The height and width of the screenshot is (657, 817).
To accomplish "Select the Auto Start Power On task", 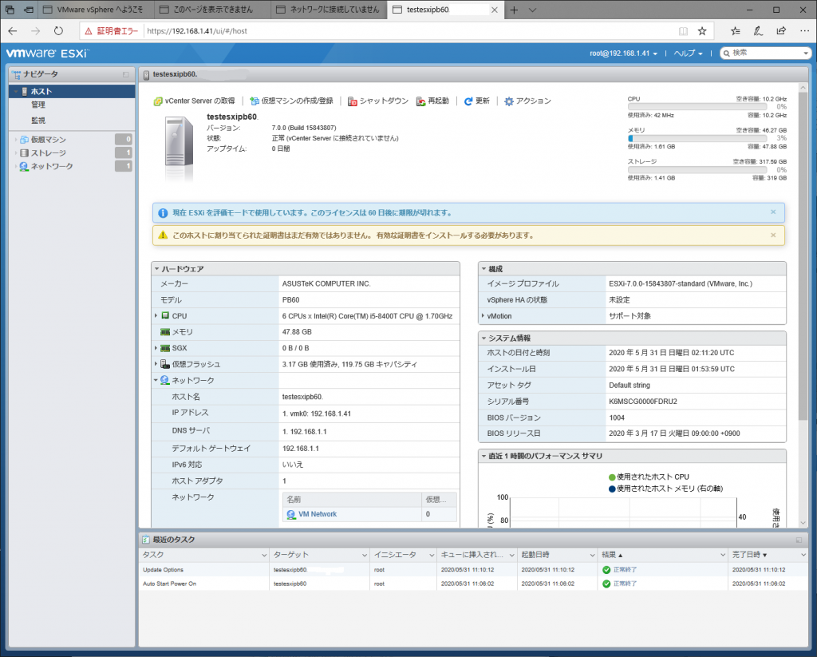I will (x=473, y=584).
